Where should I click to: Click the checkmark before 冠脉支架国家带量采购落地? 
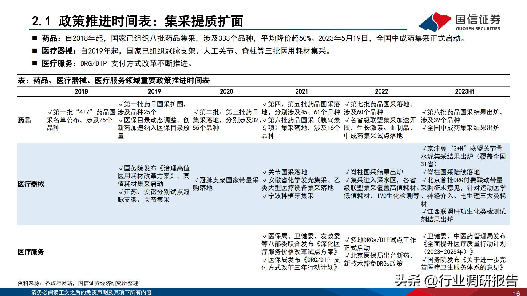click(x=196, y=180)
